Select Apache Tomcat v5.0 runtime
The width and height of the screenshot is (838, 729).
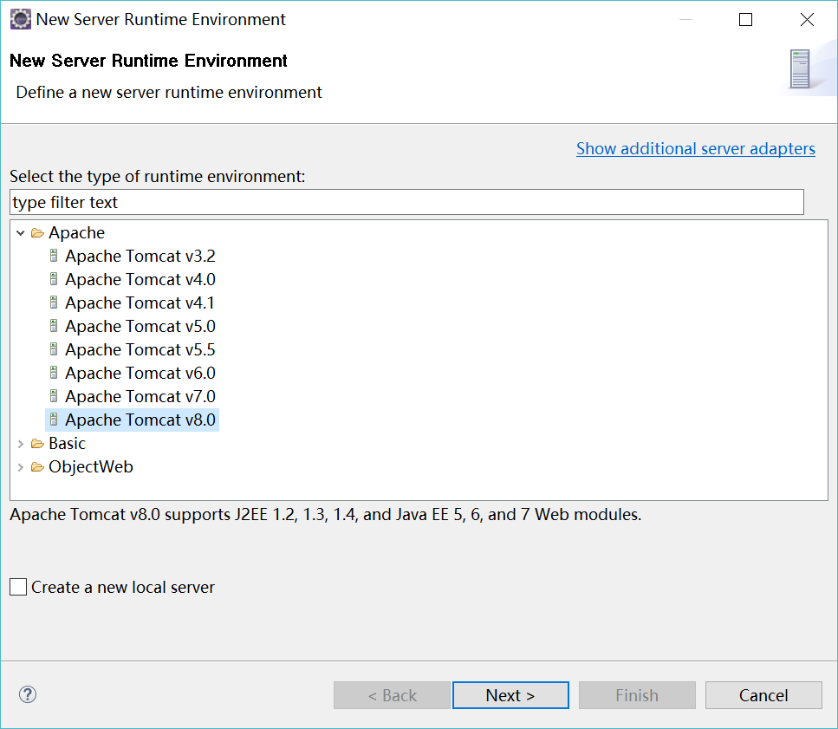140,327
